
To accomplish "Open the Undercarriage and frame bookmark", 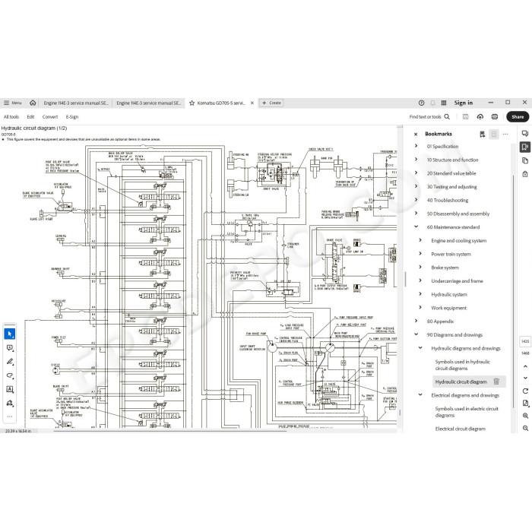I will pos(457,281).
